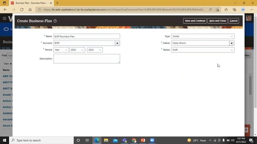Cancel the business plan creation
This screenshot has width=257, height=144.
tap(234, 21)
